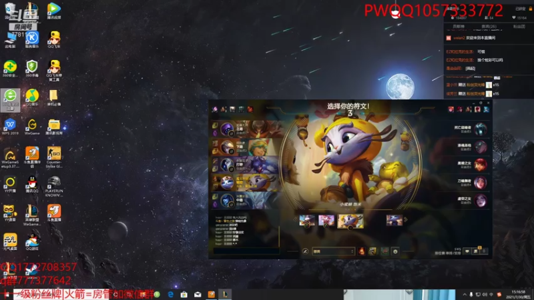Open the ward skin selector icon
The width and height of the screenshot is (534, 300).
tap(385, 251)
